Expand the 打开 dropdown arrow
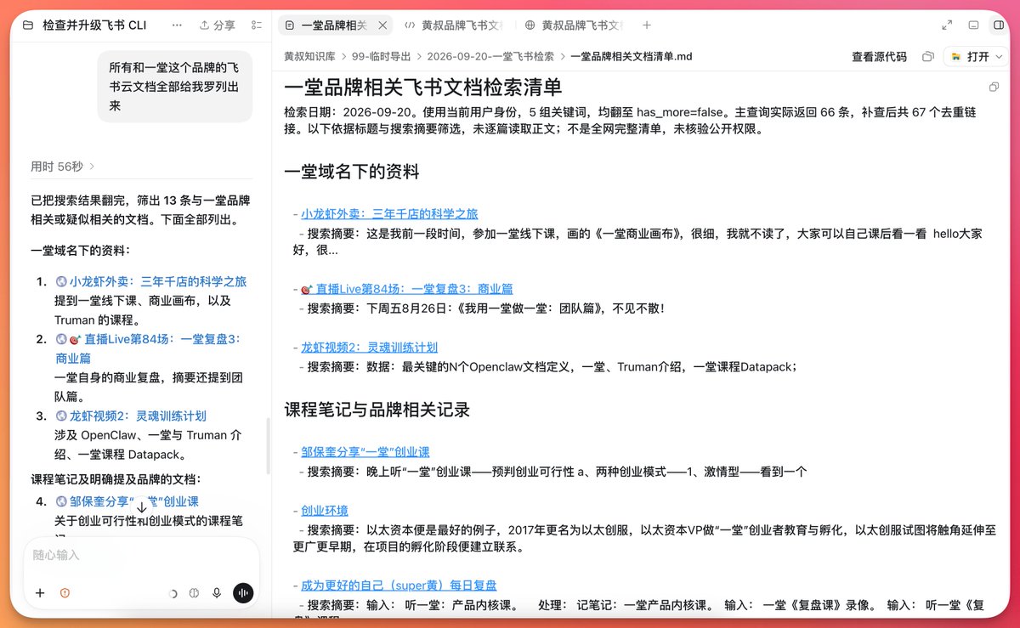 (1000, 56)
